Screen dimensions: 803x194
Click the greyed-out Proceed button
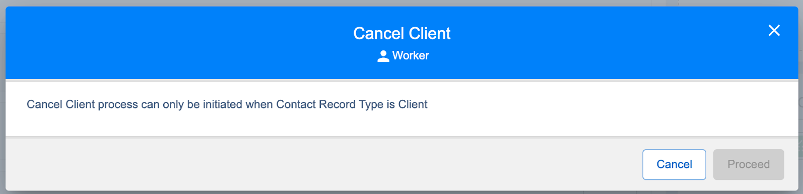(x=749, y=164)
